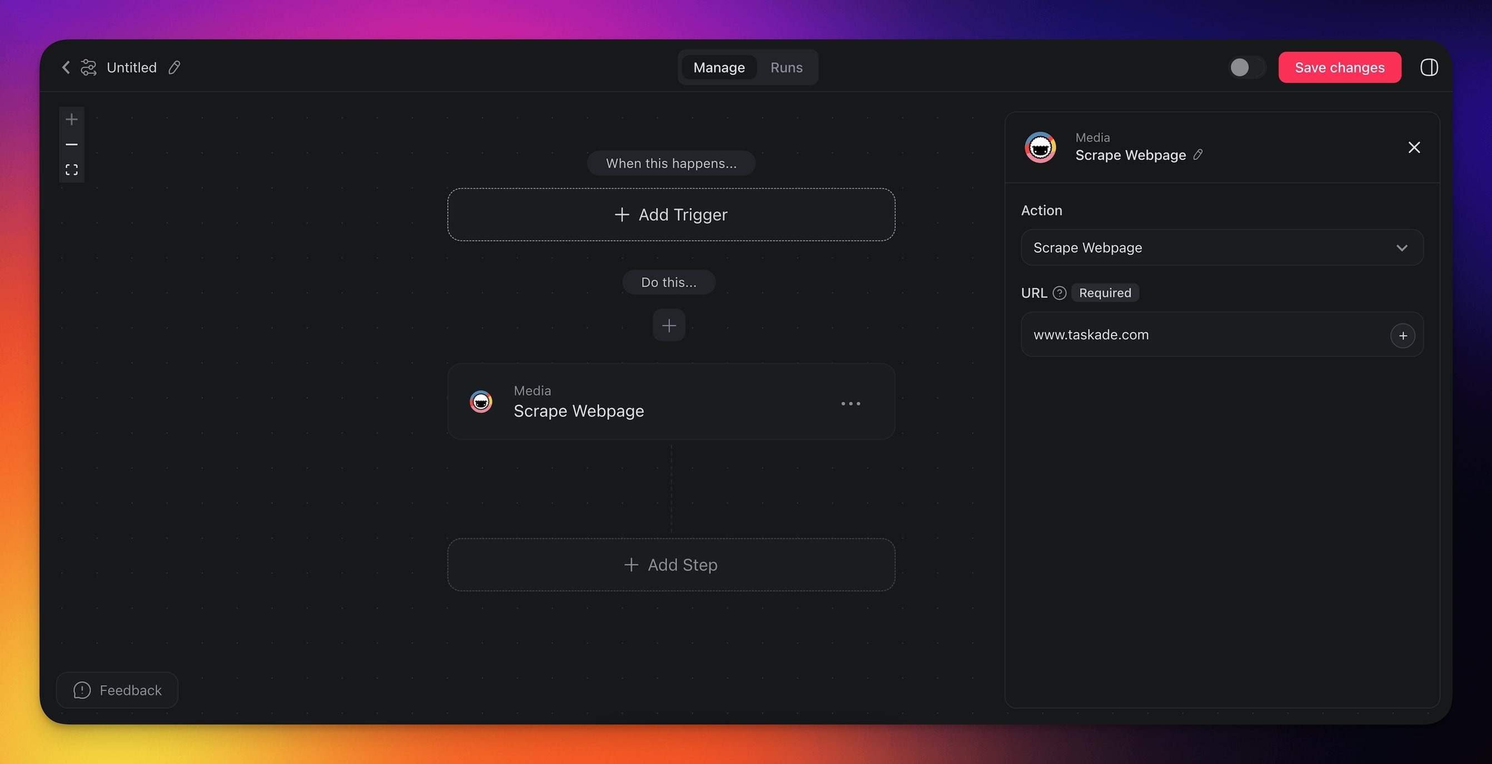Screen dimensions: 1492x764
Task: Zoom in on the canvas
Action: [x=71, y=120]
